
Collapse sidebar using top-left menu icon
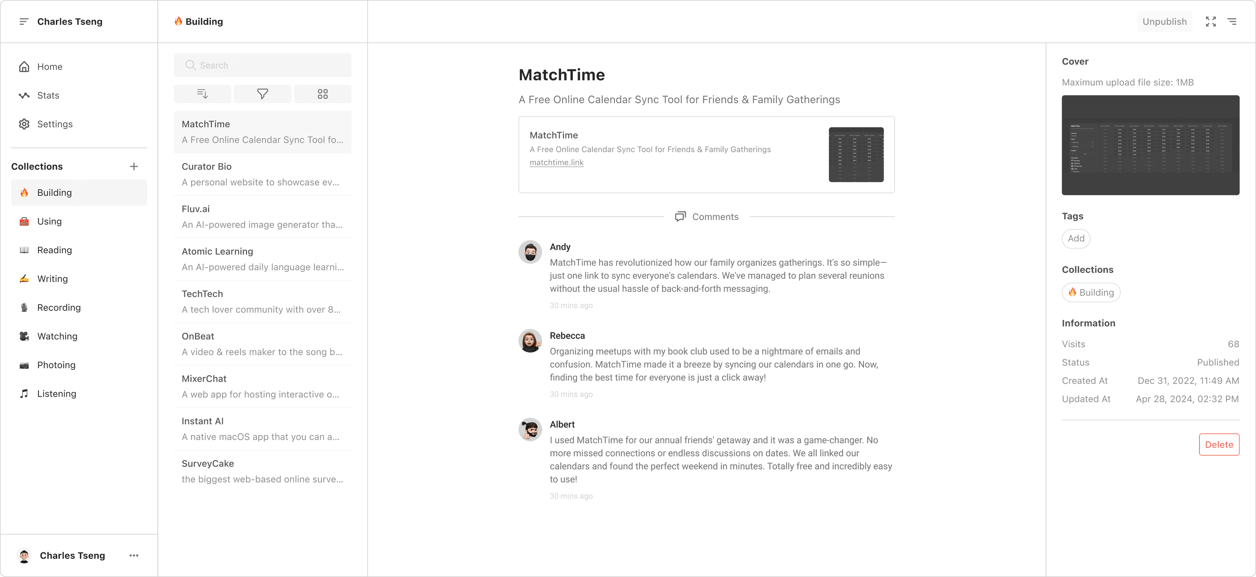coord(24,22)
